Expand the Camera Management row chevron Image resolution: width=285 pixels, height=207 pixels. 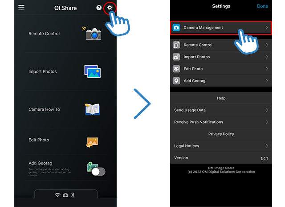[x=267, y=27]
